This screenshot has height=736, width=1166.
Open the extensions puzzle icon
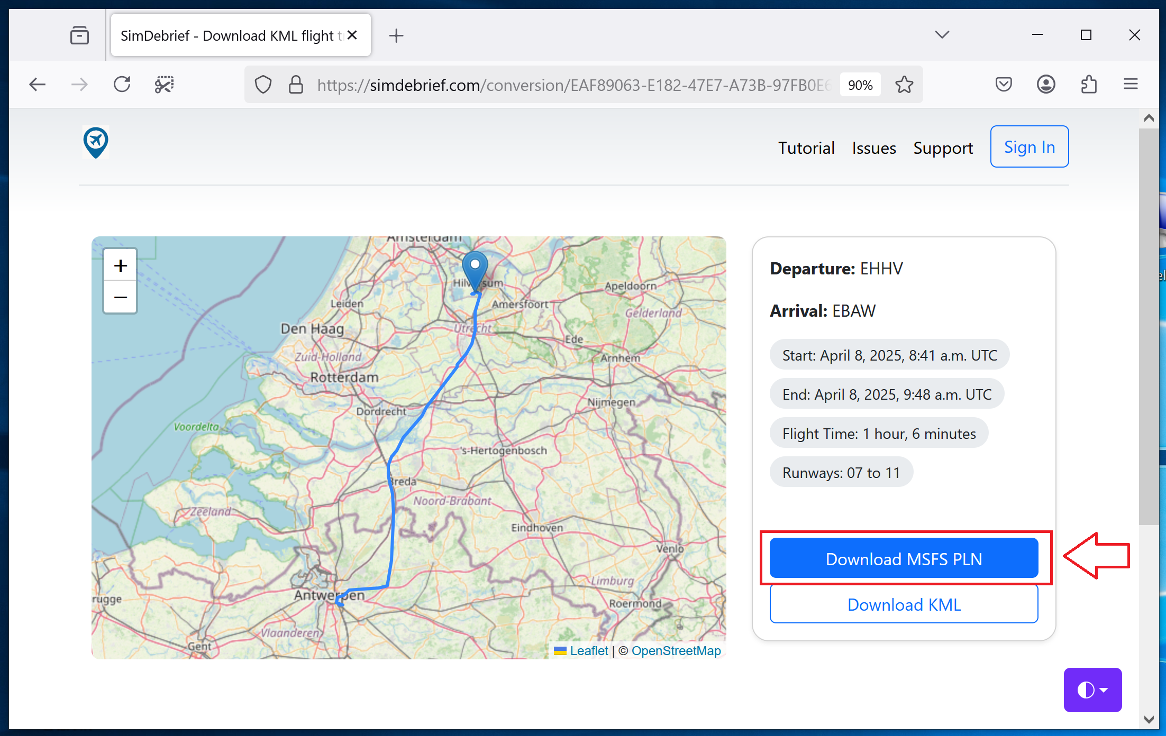click(1089, 85)
